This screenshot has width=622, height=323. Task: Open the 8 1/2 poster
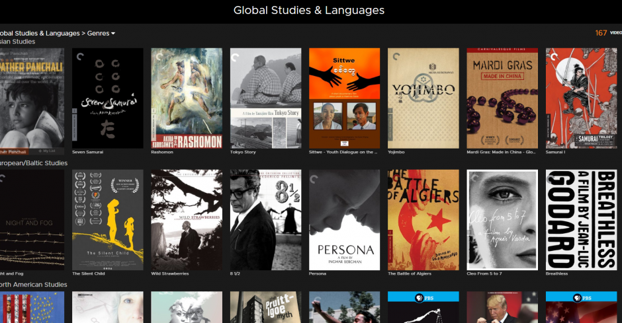(265, 220)
